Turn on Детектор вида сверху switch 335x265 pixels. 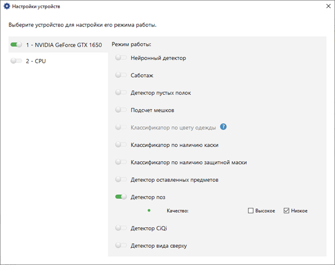click(121, 246)
